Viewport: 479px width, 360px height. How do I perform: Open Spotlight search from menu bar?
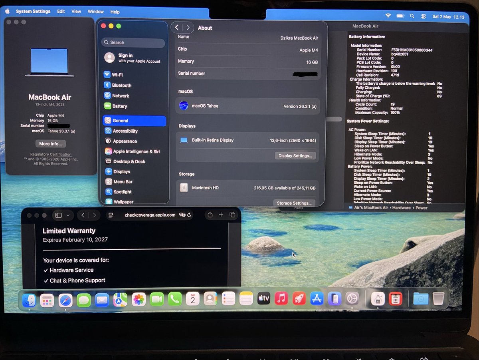point(412,16)
